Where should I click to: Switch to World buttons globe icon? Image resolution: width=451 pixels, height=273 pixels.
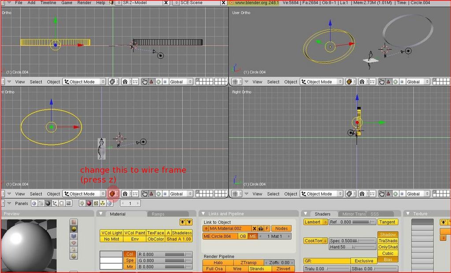pyautogui.click(x=110, y=203)
